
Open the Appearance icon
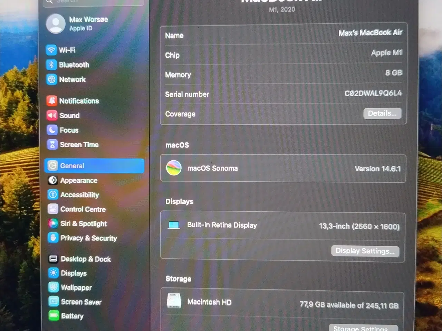52,180
